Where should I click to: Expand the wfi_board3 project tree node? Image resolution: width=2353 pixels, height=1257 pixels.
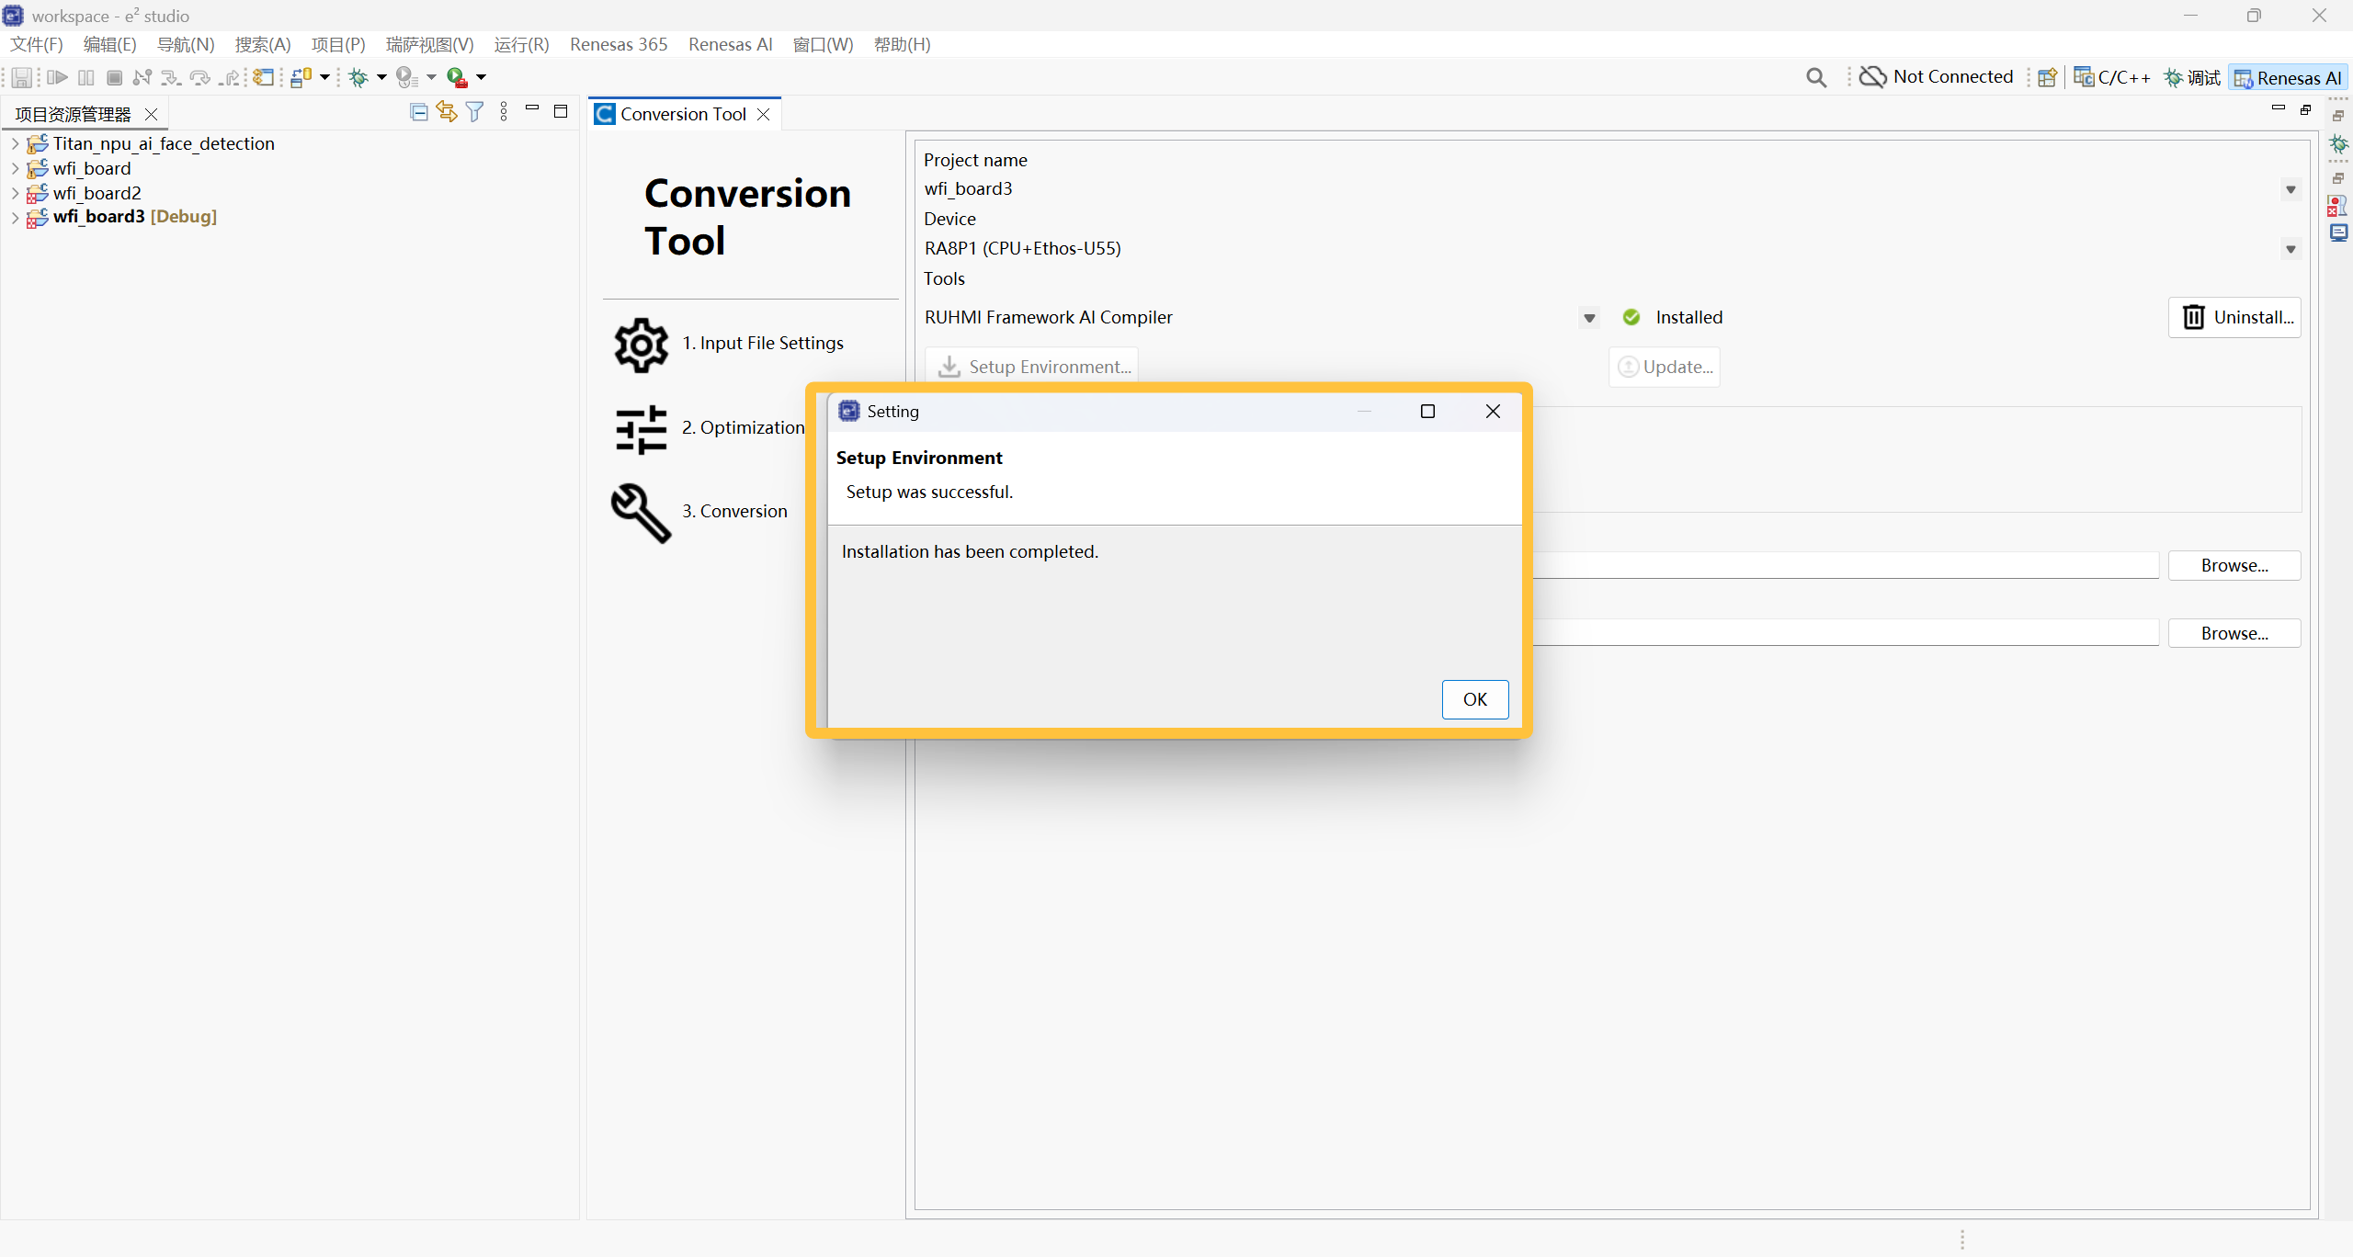click(x=15, y=218)
